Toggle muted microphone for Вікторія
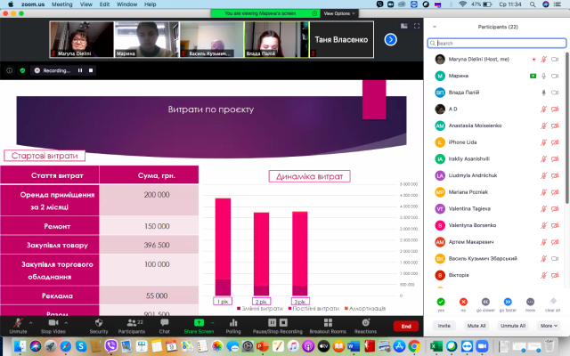Viewport: 570px width, 356px height. click(x=543, y=275)
